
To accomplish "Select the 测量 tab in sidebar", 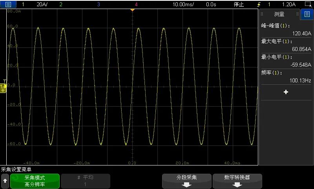I will coord(279,15).
